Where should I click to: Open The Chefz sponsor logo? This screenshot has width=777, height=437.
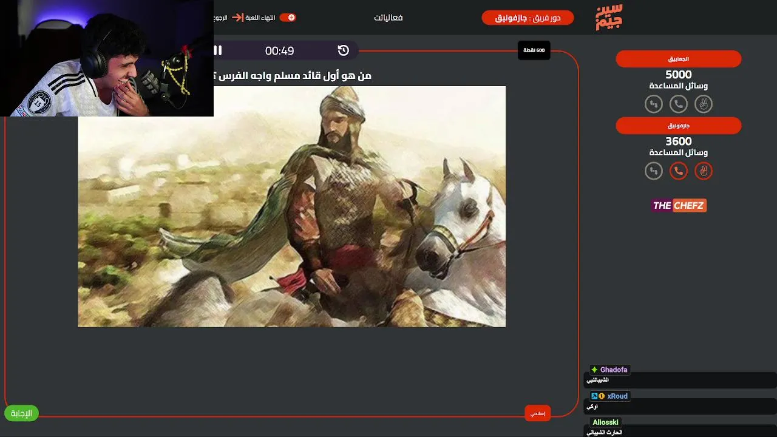pyautogui.click(x=679, y=205)
